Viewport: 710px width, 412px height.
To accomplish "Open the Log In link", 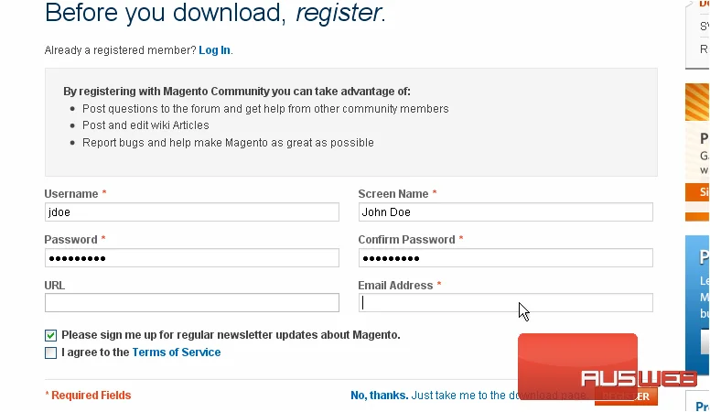I will point(214,49).
